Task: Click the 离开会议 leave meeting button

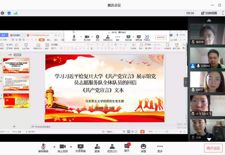Action: pyautogui.click(x=213, y=148)
